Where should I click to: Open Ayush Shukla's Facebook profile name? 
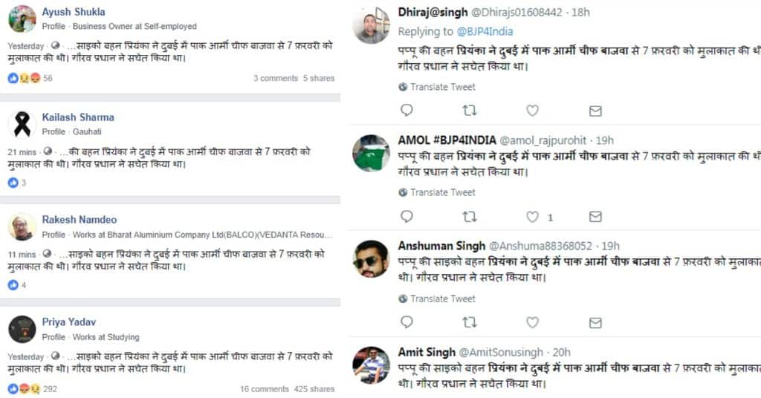pyautogui.click(x=73, y=12)
